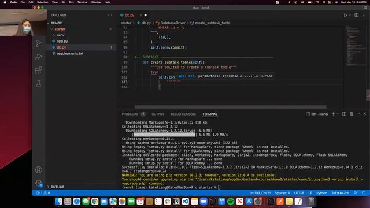This screenshot has width=370, height=208.
Task: Open the File menu
Action: tap(23, 2)
